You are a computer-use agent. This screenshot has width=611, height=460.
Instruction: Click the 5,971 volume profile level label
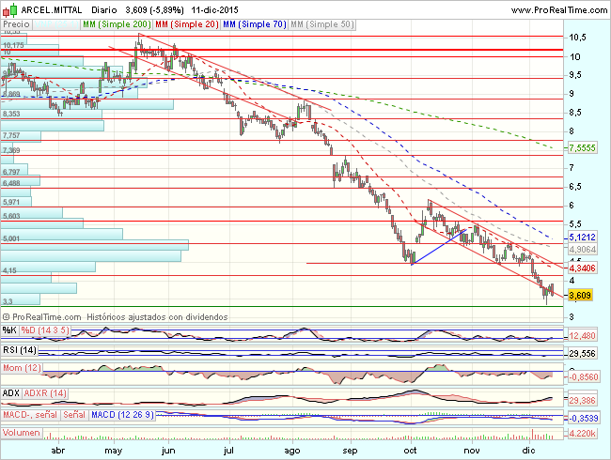click(11, 202)
